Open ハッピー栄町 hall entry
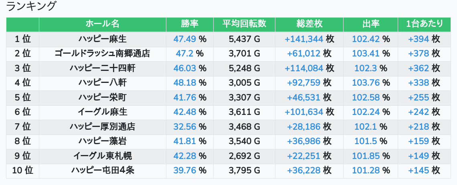This screenshot has width=457, height=185. (103, 97)
